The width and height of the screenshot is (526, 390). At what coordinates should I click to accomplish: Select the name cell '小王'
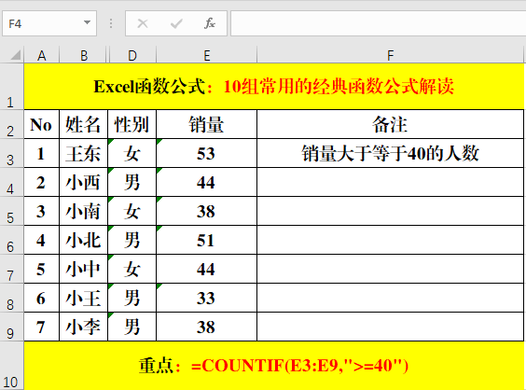(x=84, y=298)
